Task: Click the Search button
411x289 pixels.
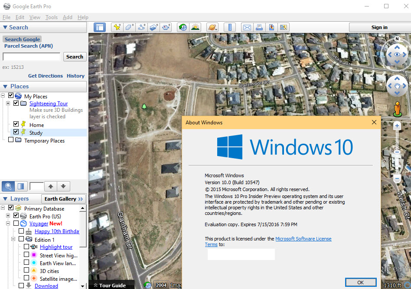Action: [x=75, y=57]
